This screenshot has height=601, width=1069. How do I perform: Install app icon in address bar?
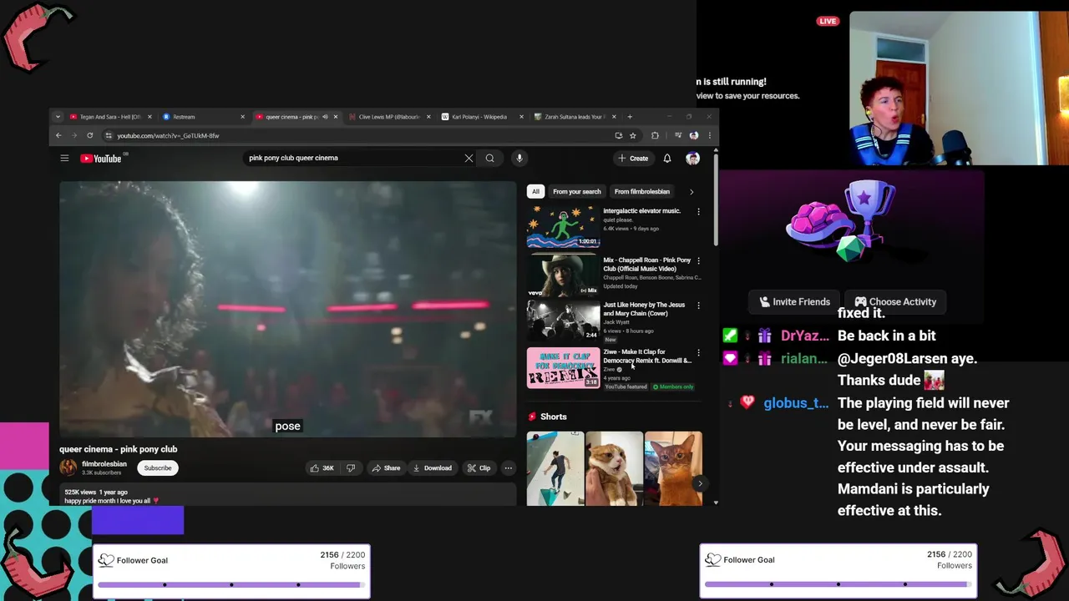tap(618, 135)
